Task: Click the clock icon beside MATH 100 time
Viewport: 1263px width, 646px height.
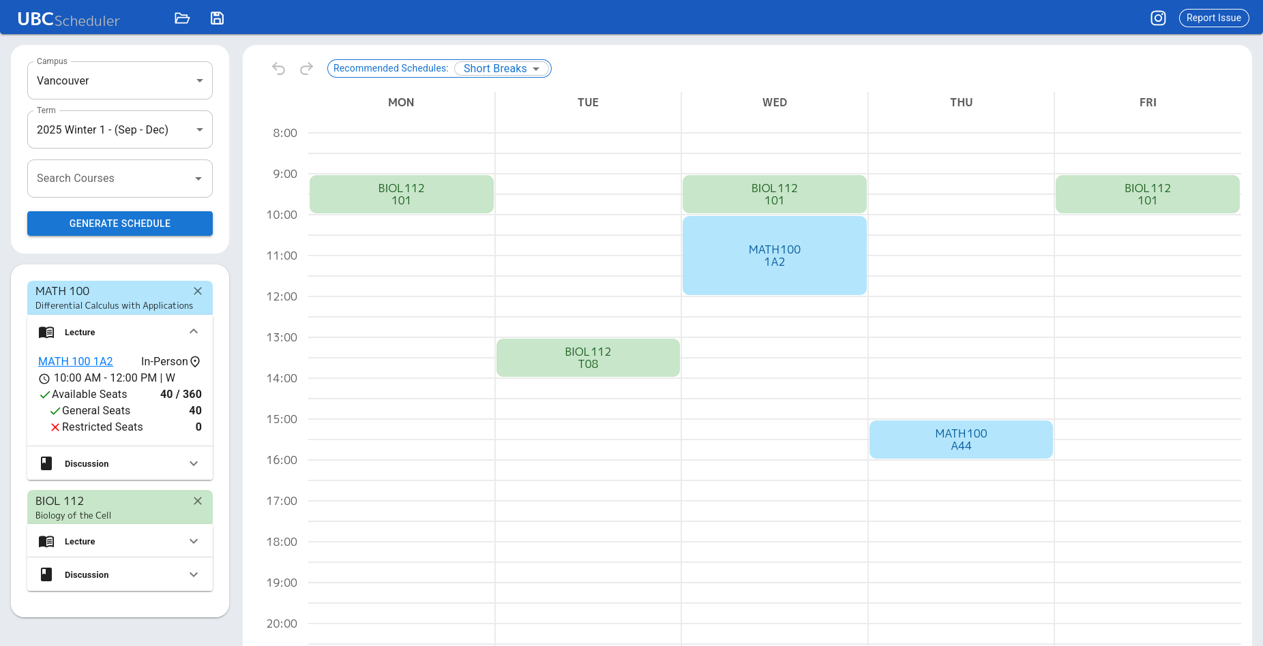Action: (x=44, y=378)
